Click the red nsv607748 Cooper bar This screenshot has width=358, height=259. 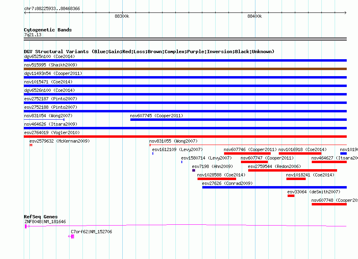tap(329, 204)
